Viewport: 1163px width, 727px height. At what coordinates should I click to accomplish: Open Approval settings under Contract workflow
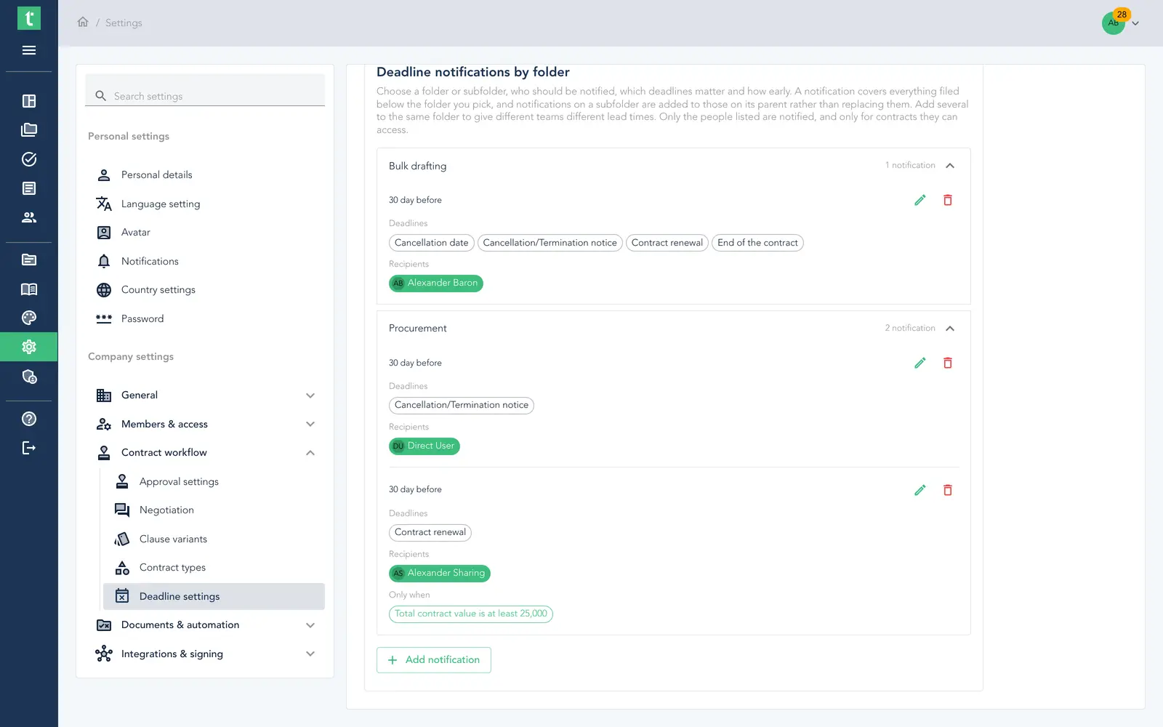pos(214,481)
